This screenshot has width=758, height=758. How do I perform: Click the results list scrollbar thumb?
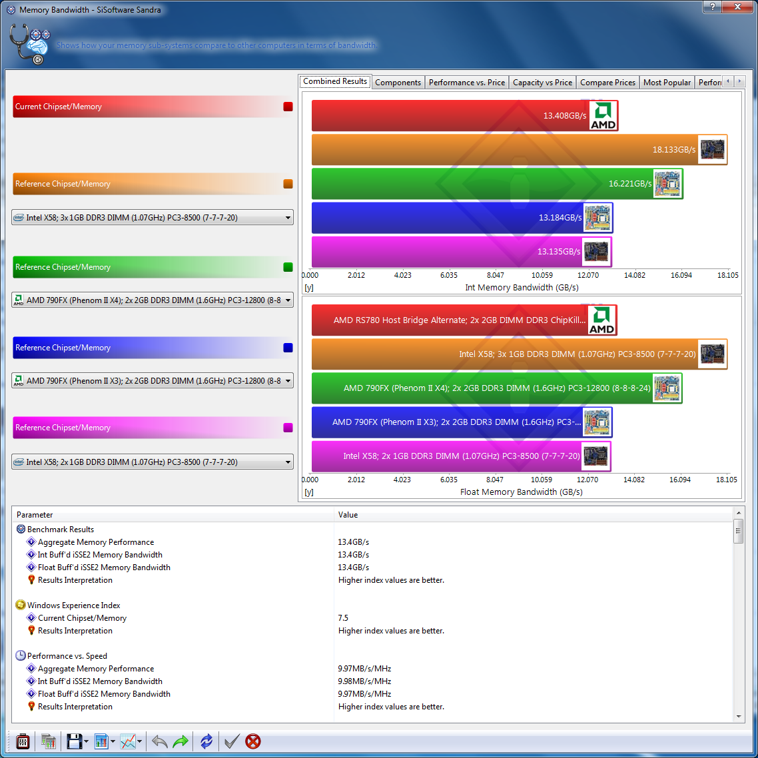pyautogui.click(x=738, y=531)
